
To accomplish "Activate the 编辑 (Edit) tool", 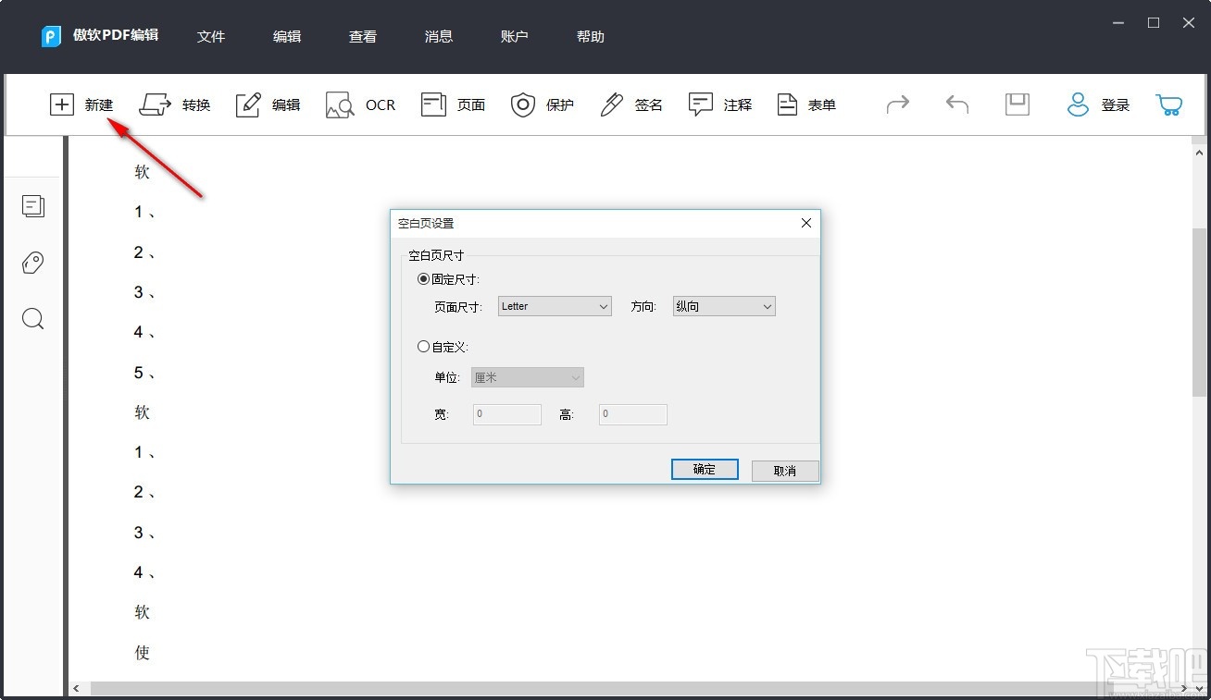I will (x=268, y=104).
